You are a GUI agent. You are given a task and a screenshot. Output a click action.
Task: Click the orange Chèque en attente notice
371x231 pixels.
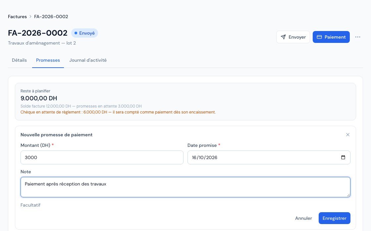tap(118, 112)
